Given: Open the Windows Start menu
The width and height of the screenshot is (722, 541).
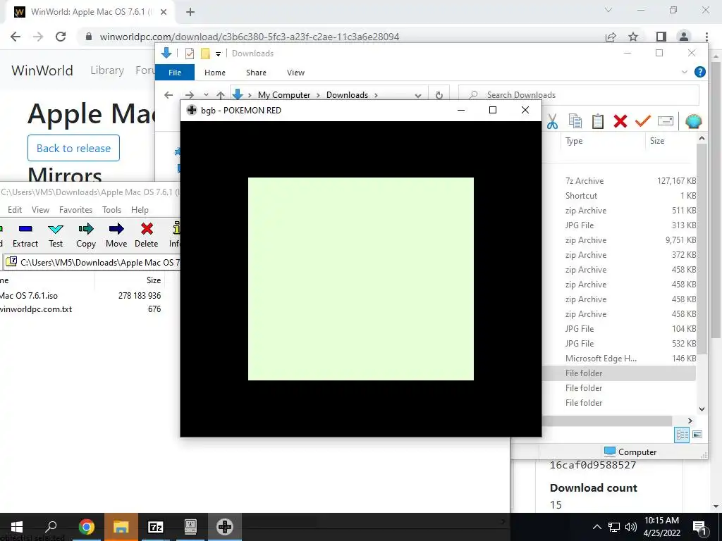Looking at the screenshot, I should click(17, 527).
